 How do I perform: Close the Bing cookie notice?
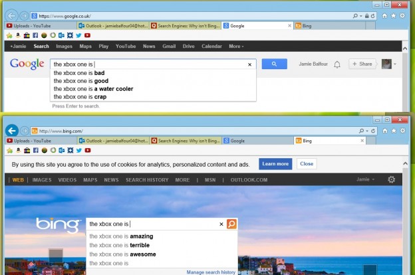tap(307, 163)
